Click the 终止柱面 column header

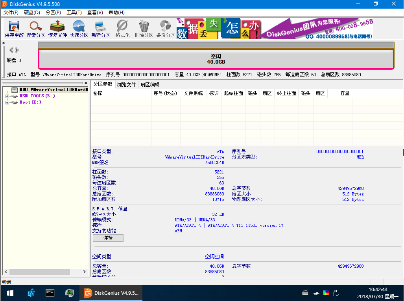pos(286,93)
